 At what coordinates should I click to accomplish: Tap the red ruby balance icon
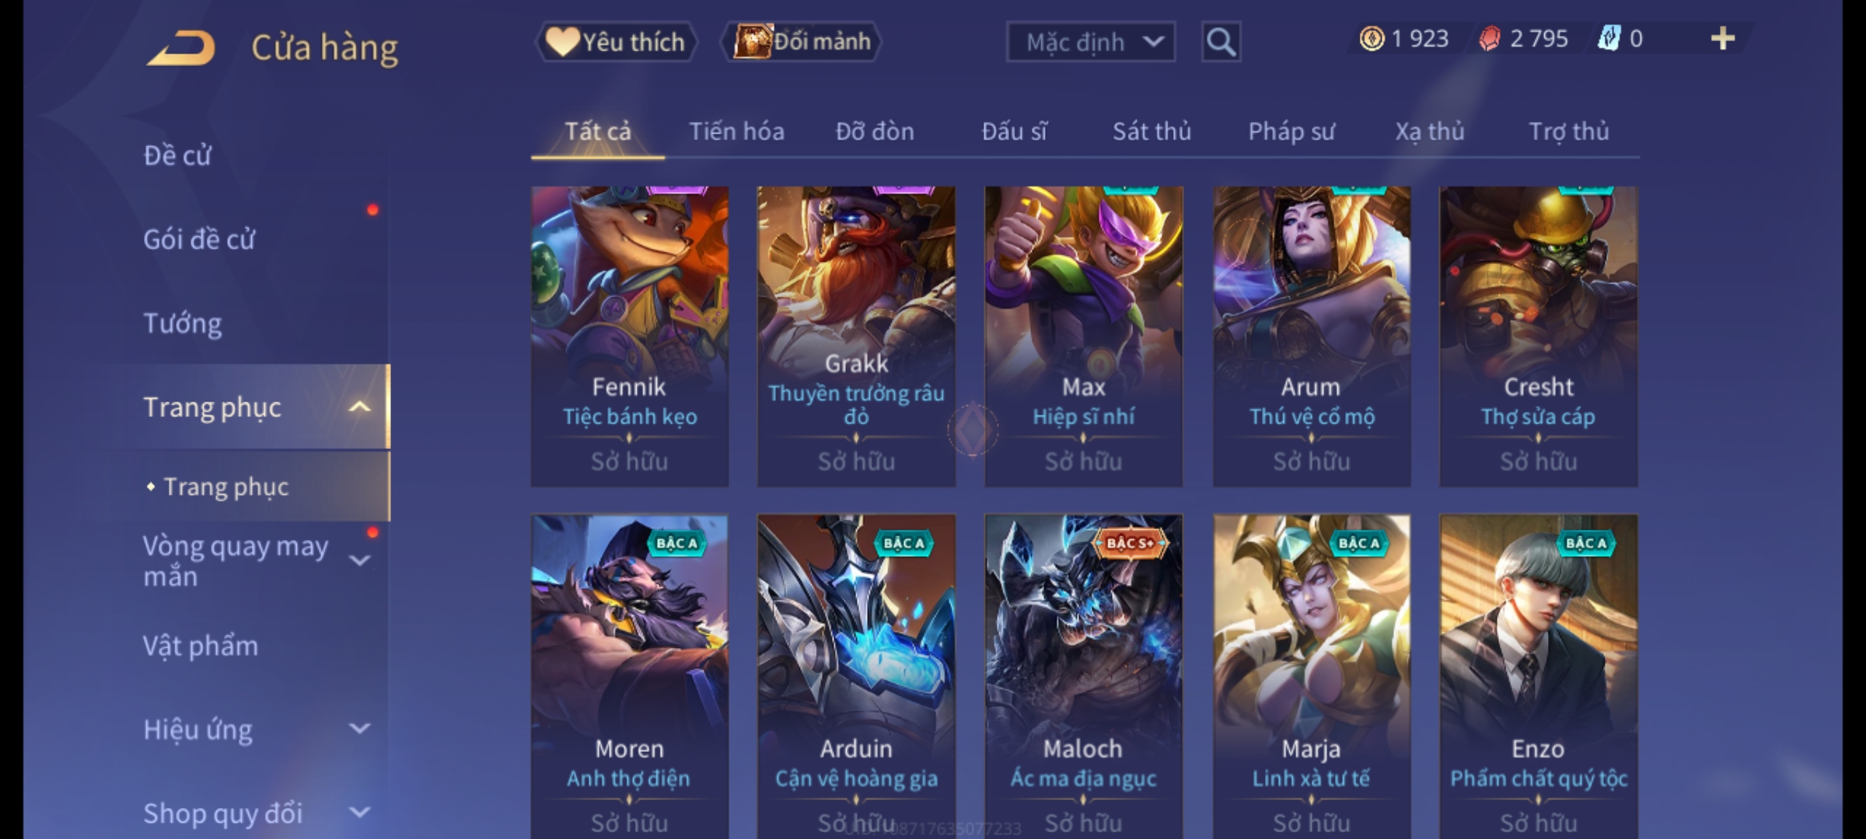point(1490,39)
